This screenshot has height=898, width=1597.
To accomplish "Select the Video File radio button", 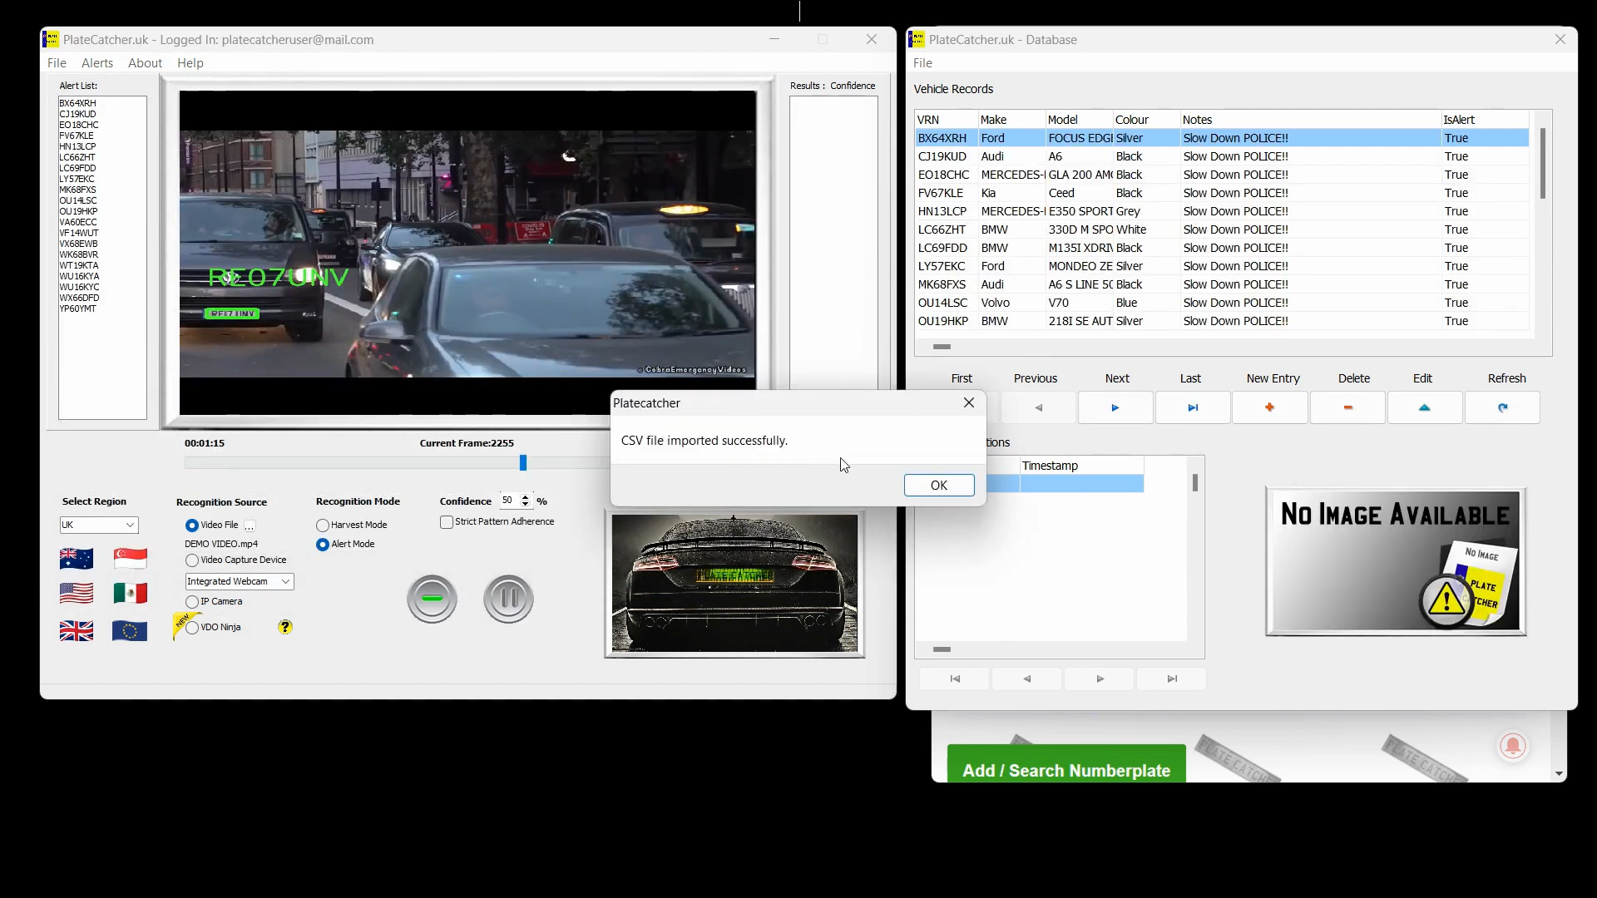I will coord(192,525).
